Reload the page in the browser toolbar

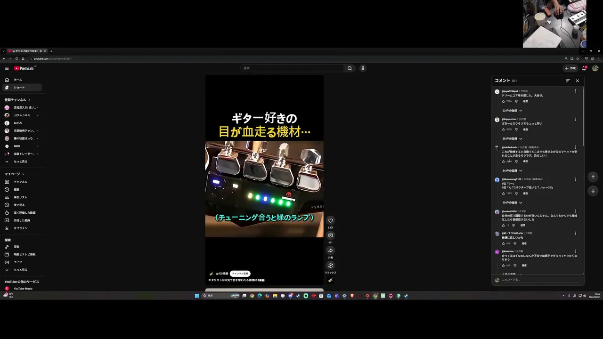click(x=16, y=59)
